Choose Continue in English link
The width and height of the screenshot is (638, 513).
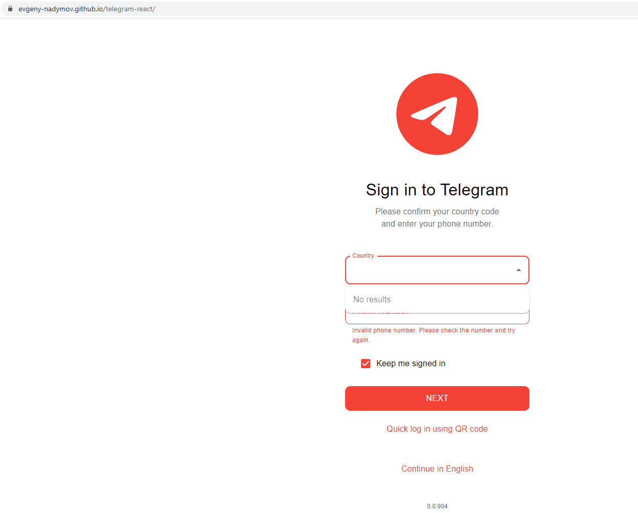pyautogui.click(x=437, y=469)
